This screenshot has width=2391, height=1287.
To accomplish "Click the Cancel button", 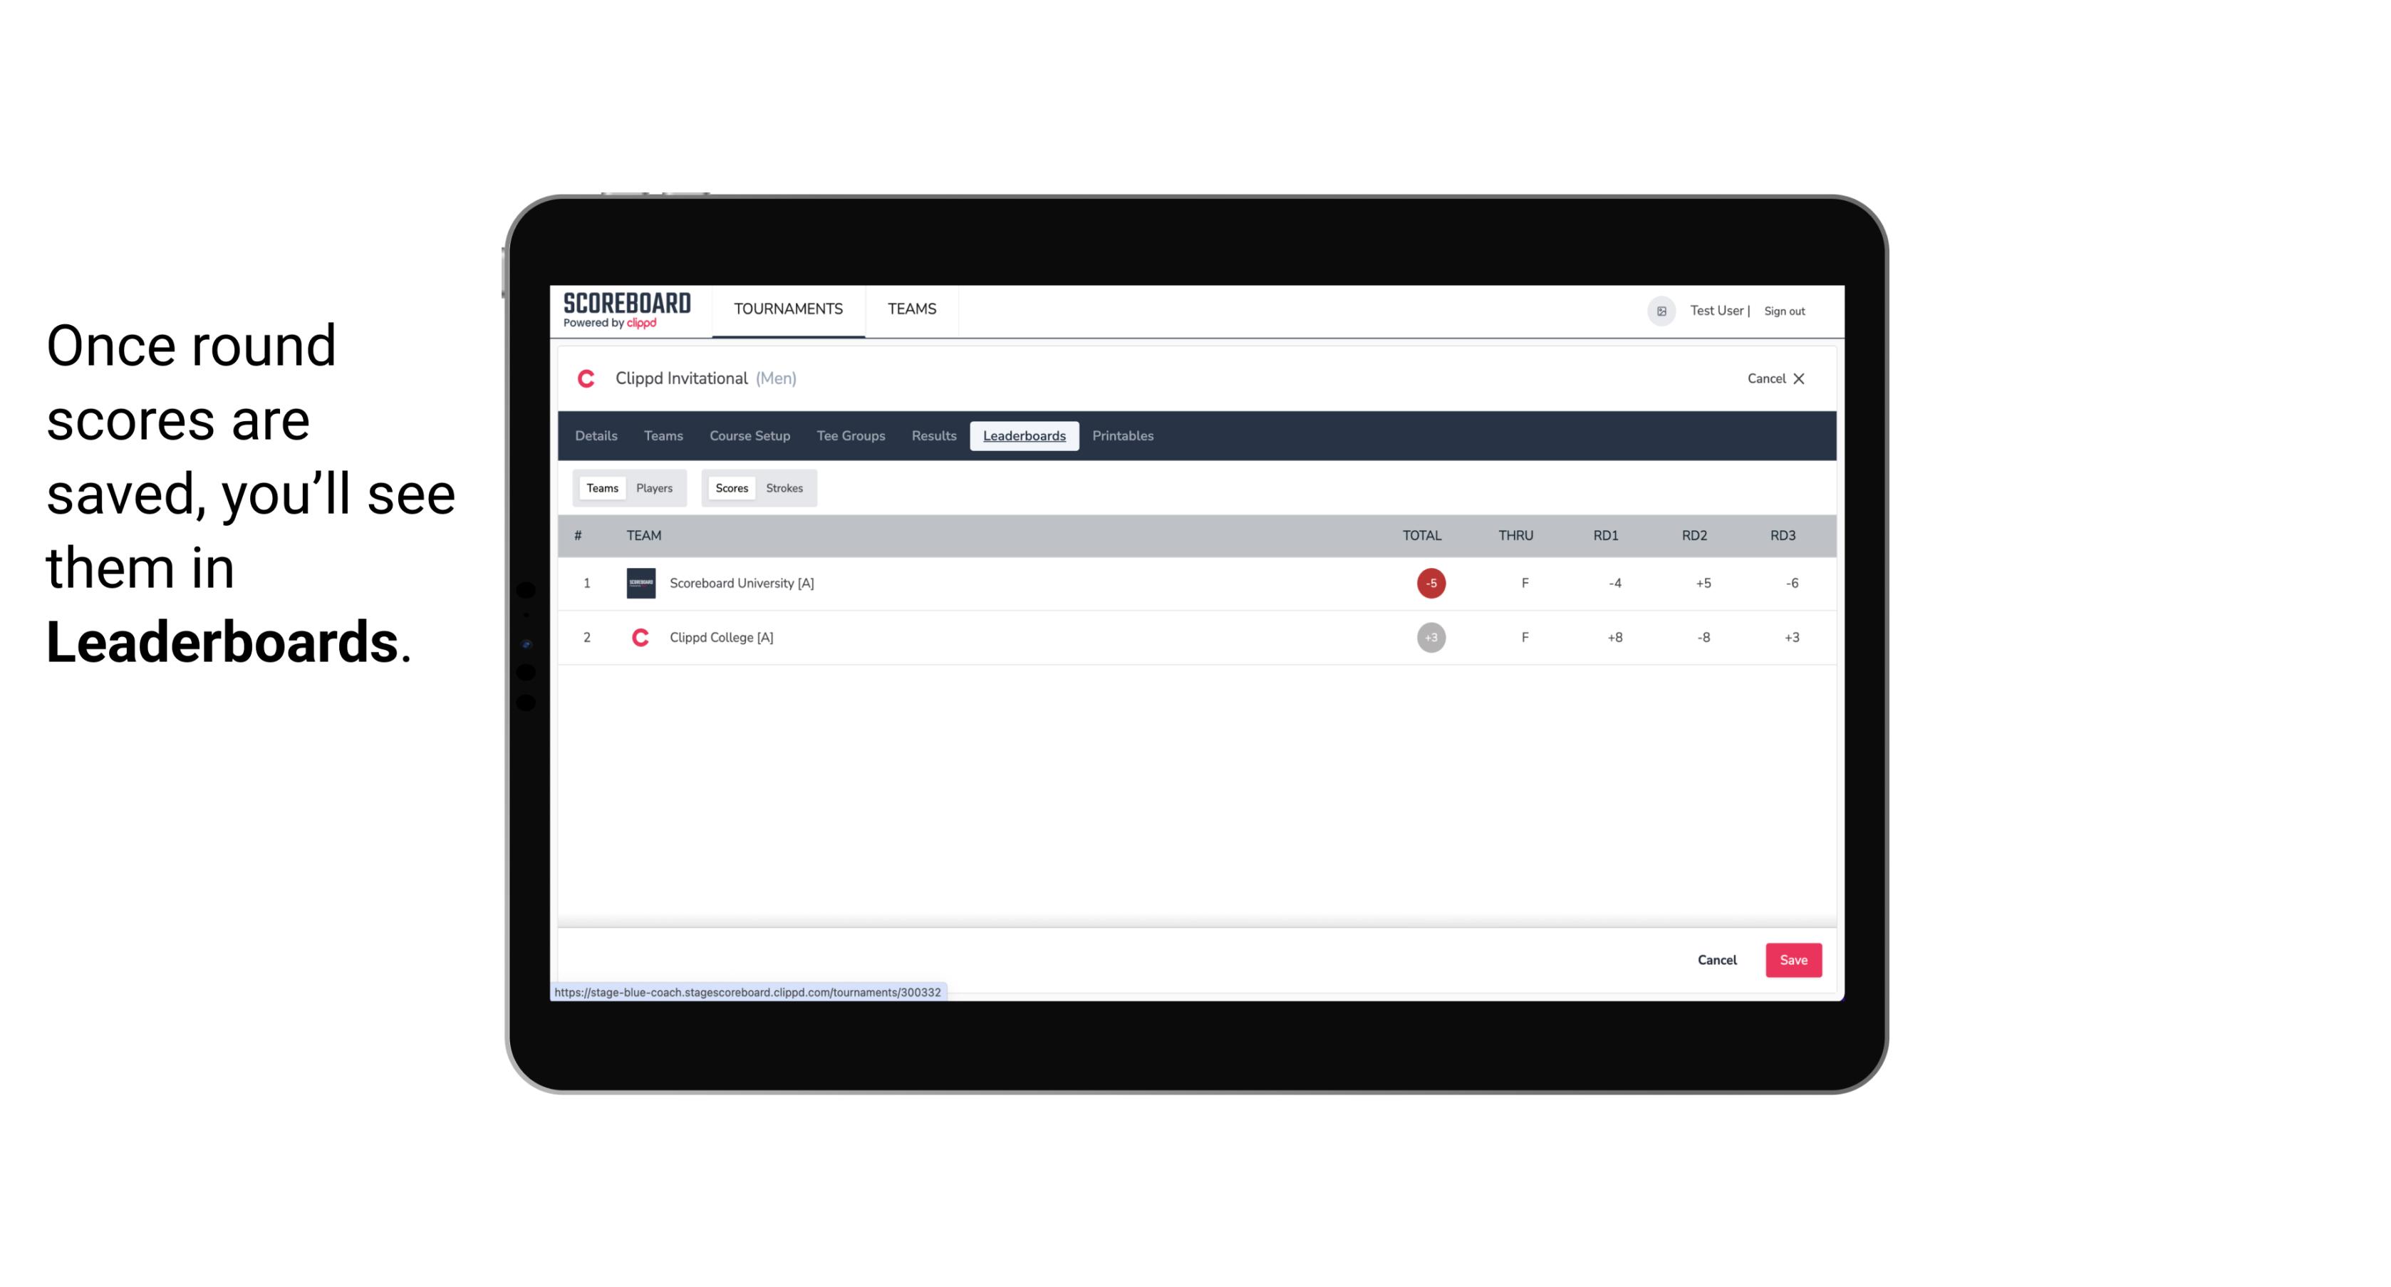I will 1718,959.
